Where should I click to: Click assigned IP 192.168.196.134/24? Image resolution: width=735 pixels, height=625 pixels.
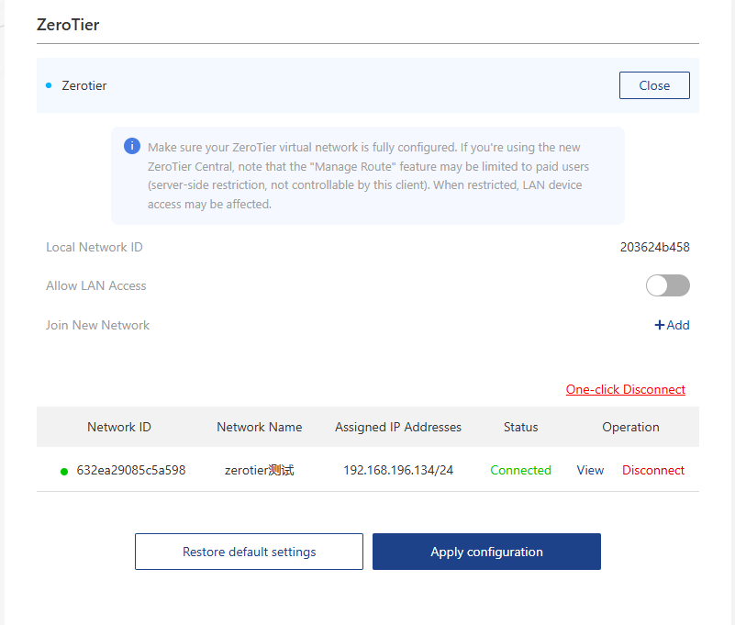click(398, 470)
